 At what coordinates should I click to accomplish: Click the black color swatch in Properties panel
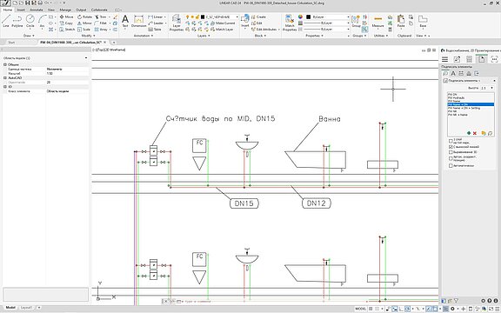click(x=308, y=17)
